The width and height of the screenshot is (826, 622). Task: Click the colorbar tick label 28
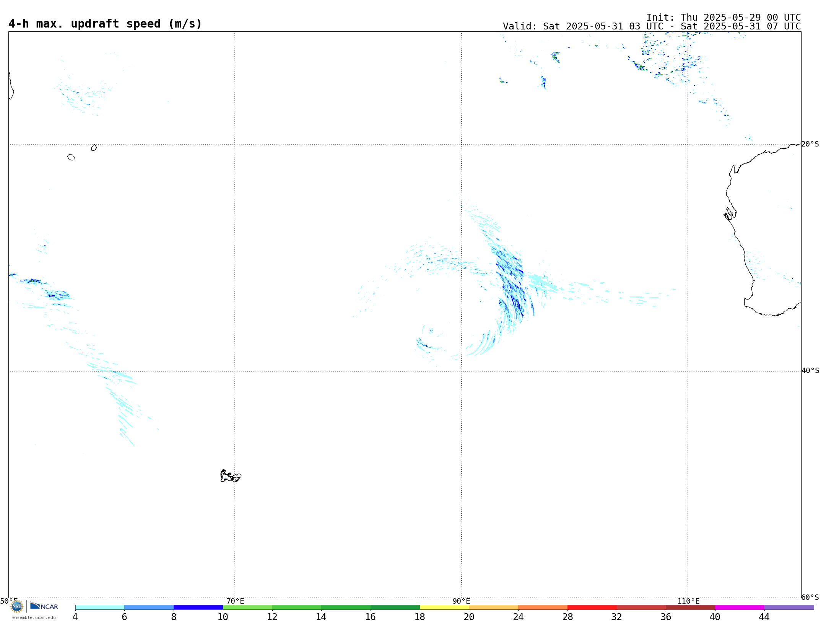567,617
